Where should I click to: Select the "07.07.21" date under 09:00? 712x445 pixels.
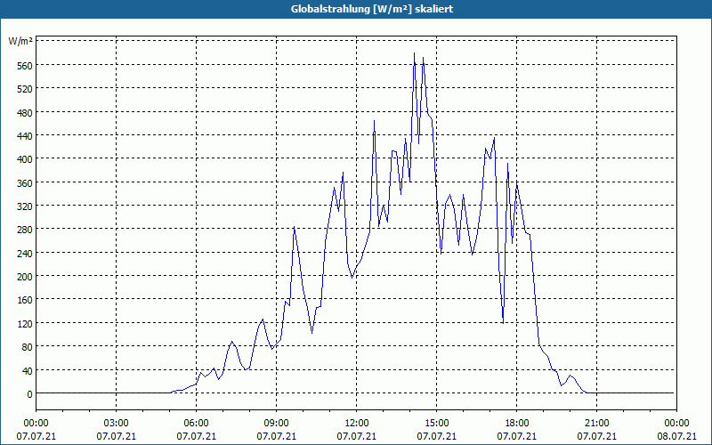point(276,436)
